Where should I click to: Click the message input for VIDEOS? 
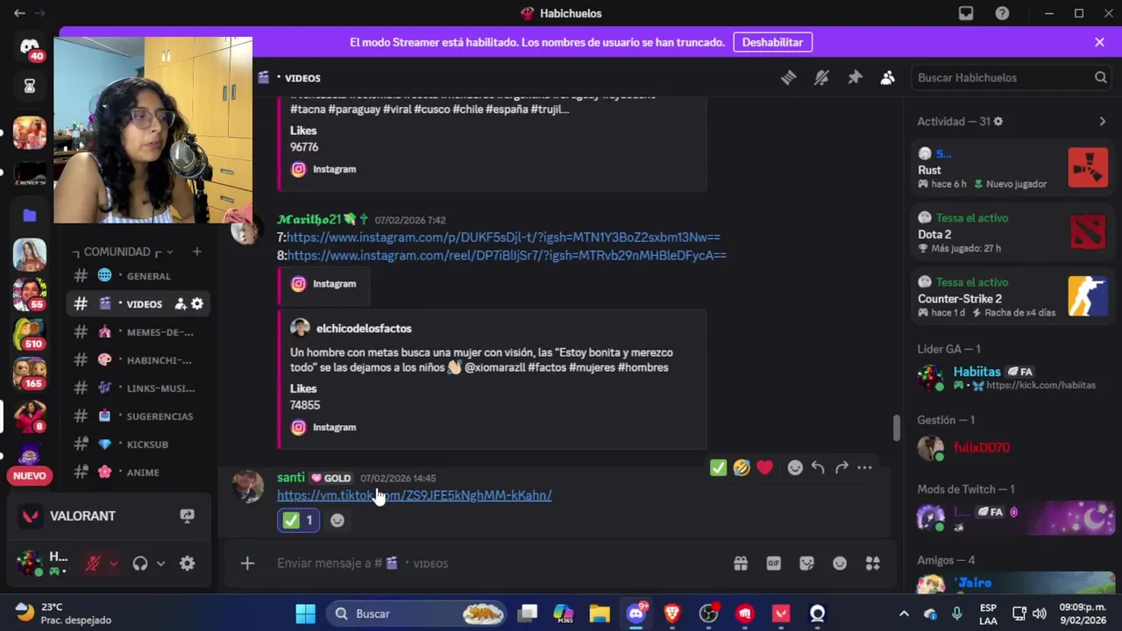coord(495,564)
